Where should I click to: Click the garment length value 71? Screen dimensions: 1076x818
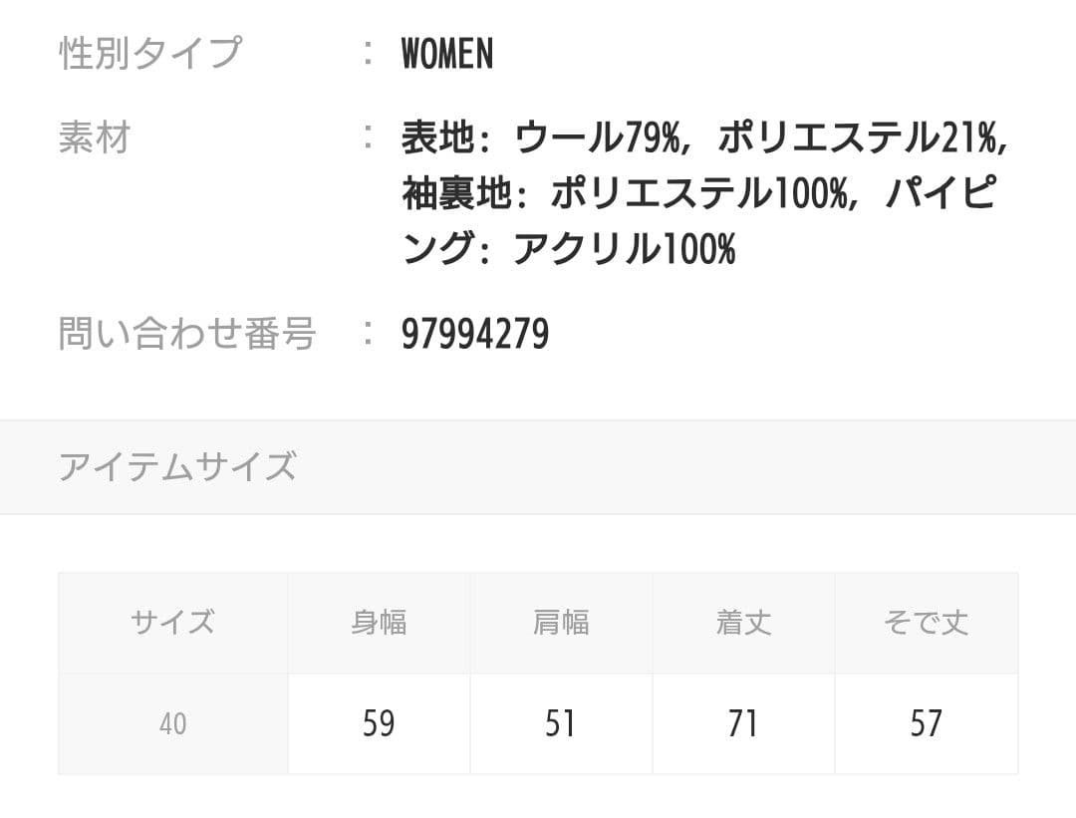(x=743, y=723)
